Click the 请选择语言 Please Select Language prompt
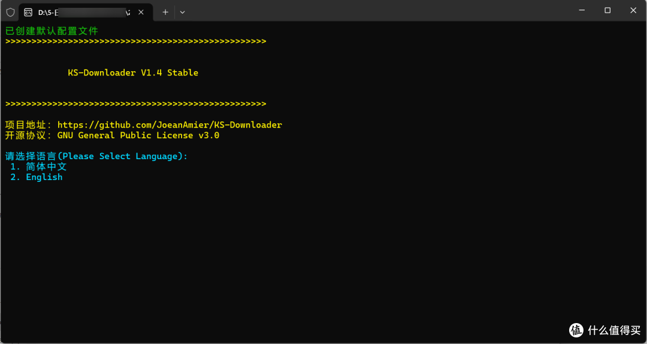 pyautogui.click(x=96, y=156)
